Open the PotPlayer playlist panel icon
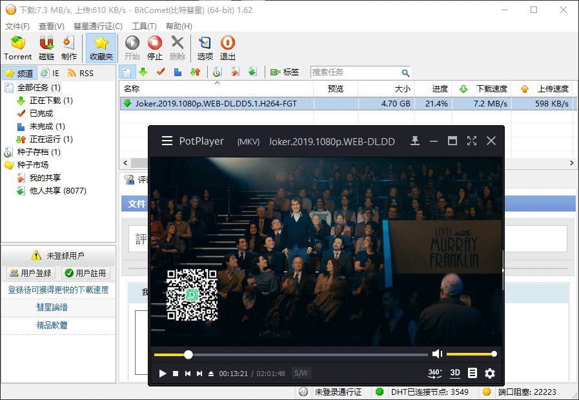The width and height of the screenshot is (579, 400). click(x=472, y=373)
